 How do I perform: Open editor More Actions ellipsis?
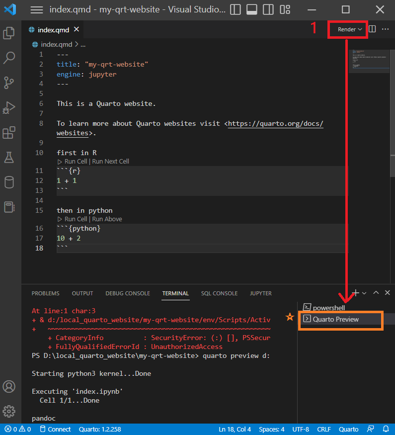(385, 29)
